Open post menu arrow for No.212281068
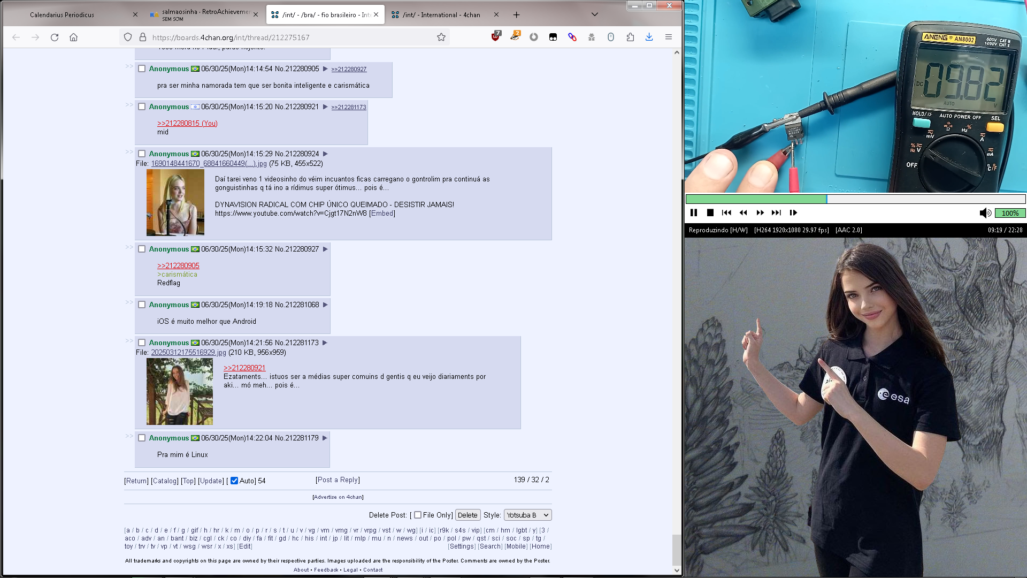Image resolution: width=1027 pixels, height=578 pixels. coord(325,305)
